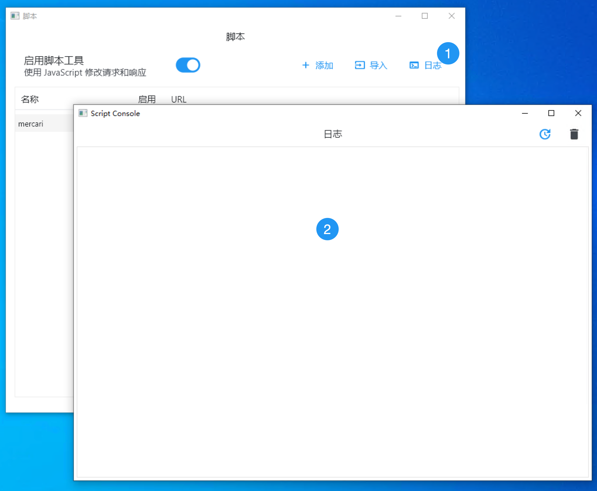Click the 名称 column header
The height and width of the screenshot is (491, 597).
pyautogui.click(x=30, y=99)
